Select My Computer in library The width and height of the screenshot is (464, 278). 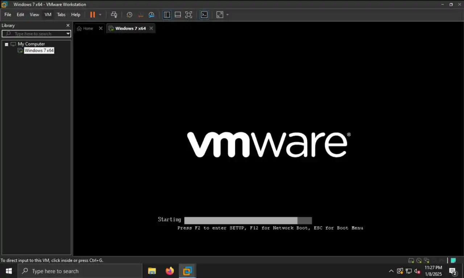pyautogui.click(x=31, y=44)
